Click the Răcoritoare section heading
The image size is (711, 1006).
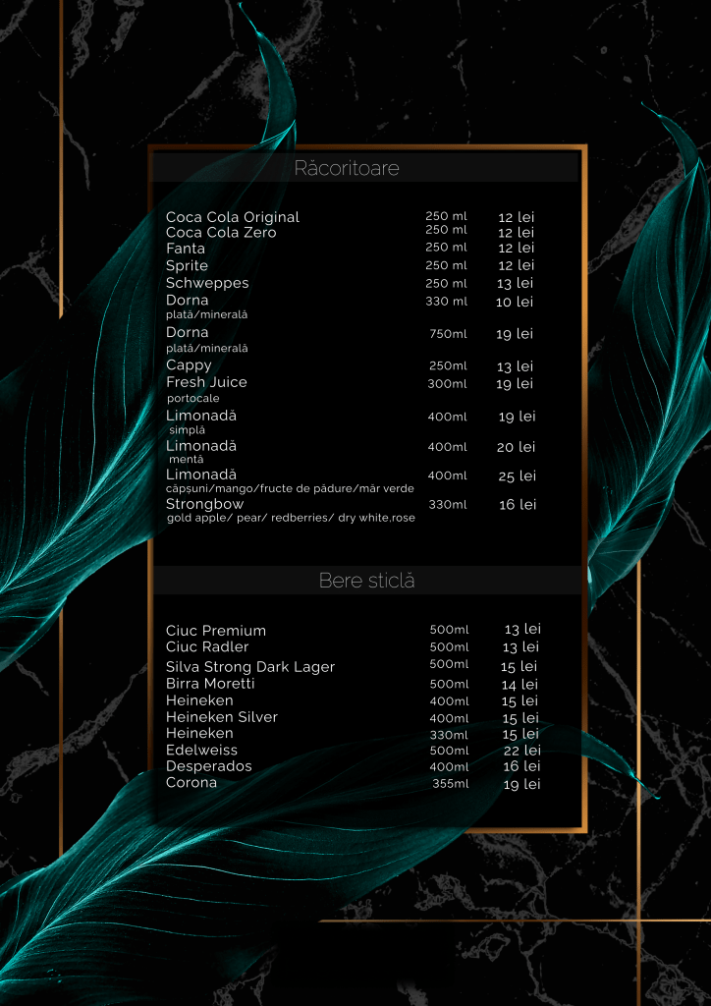(347, 168)
